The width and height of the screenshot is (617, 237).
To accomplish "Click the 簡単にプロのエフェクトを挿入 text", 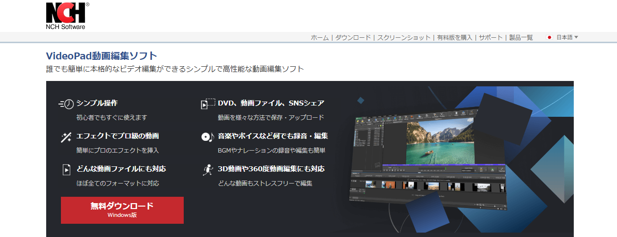I will [x=117, y=151].
